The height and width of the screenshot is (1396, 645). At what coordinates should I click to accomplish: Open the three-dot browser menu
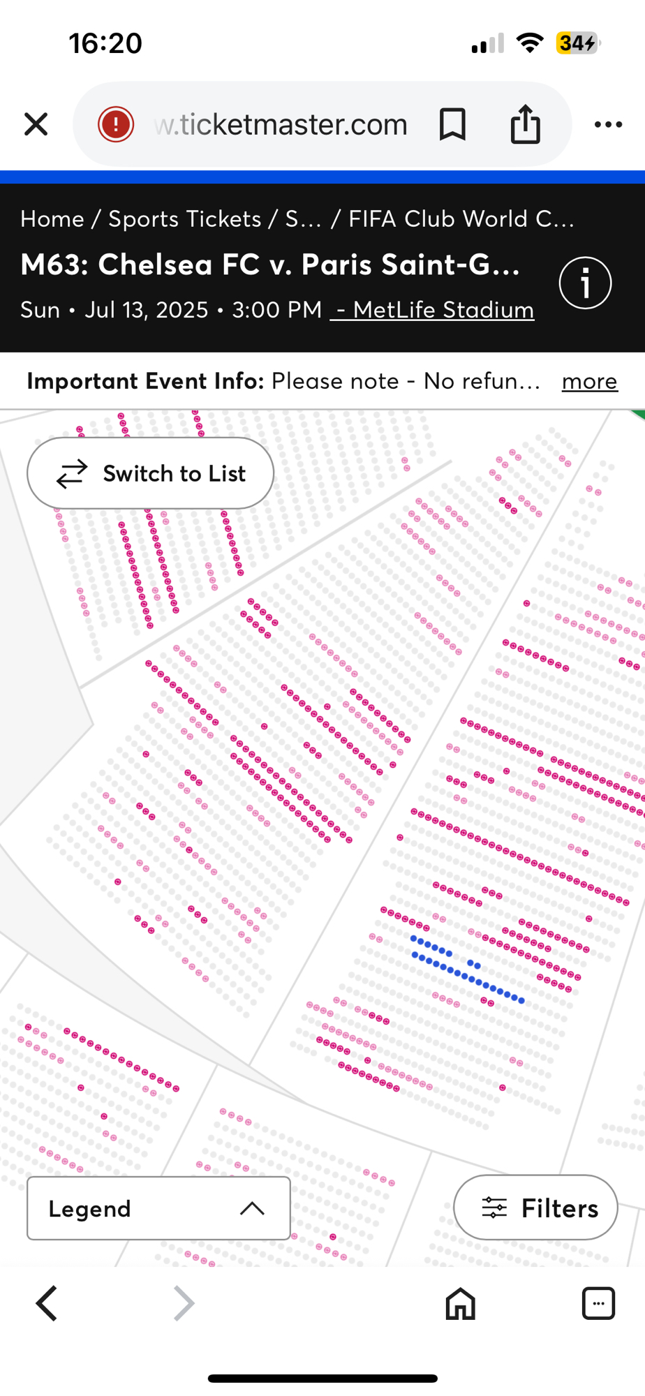point(608,125)
